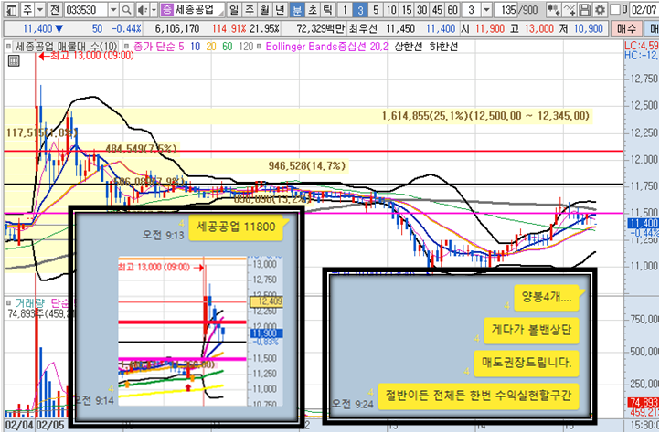Open the stock code search magnifier
Viewport: 660px width, 433px height.
coord(126,9)
